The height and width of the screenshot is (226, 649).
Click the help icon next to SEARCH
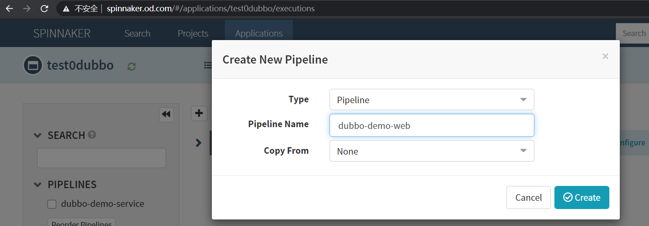click(x=92, y=135)
